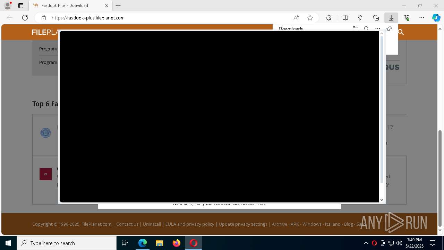Open the Uninstall footer link
Viewport: 444px width, 250px height.
point(152,224)
